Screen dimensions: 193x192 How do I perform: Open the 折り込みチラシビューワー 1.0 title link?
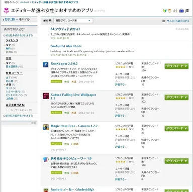click(71, 158)
